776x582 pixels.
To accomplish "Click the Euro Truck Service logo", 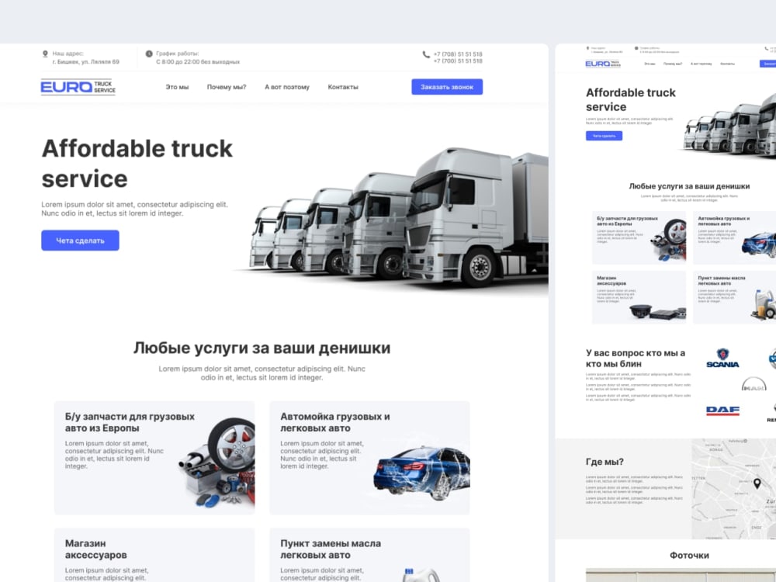I will pos(78,87).
